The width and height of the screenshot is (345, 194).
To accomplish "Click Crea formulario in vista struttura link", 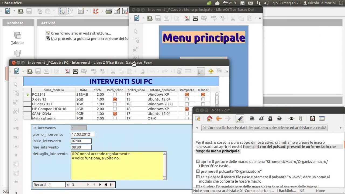I will pos(81,33).
